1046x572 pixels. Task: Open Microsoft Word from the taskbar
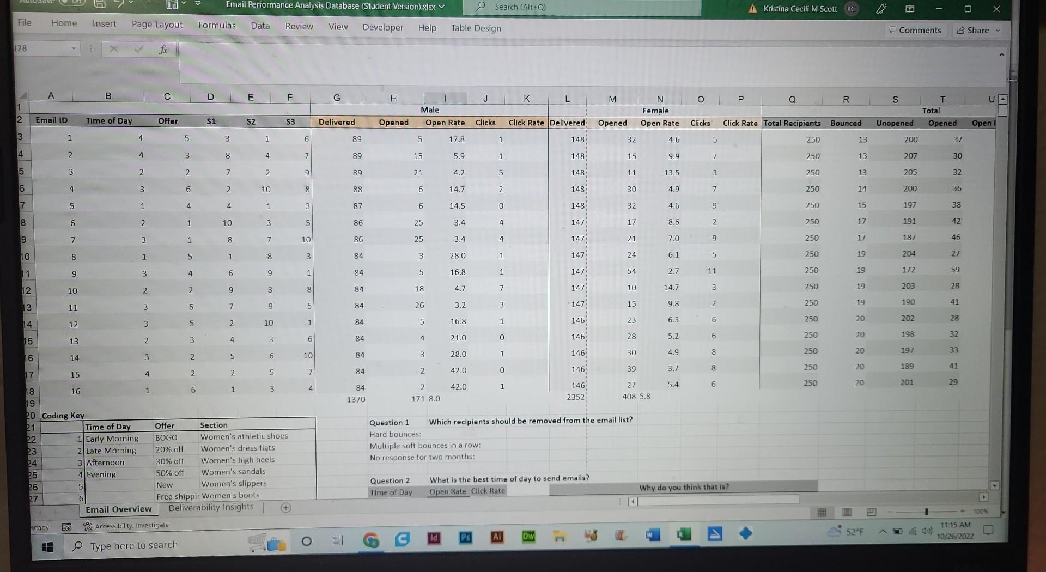click(x=652, y=536)
